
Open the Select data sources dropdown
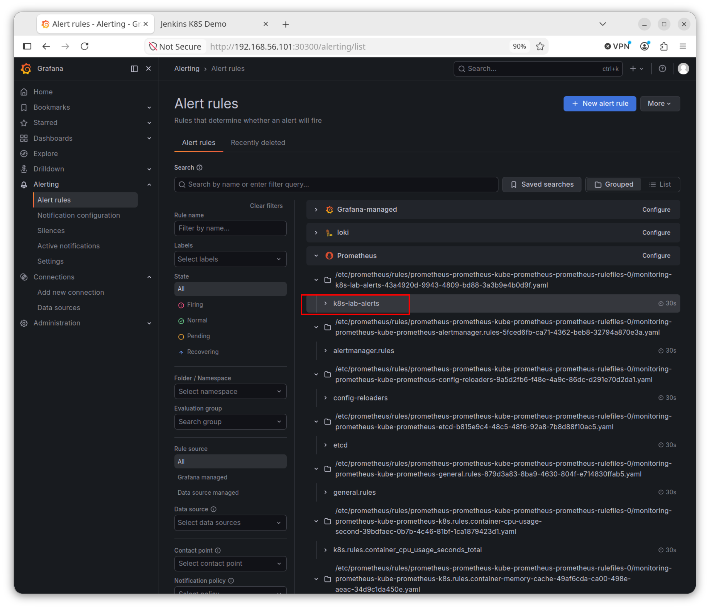(230, 523)
